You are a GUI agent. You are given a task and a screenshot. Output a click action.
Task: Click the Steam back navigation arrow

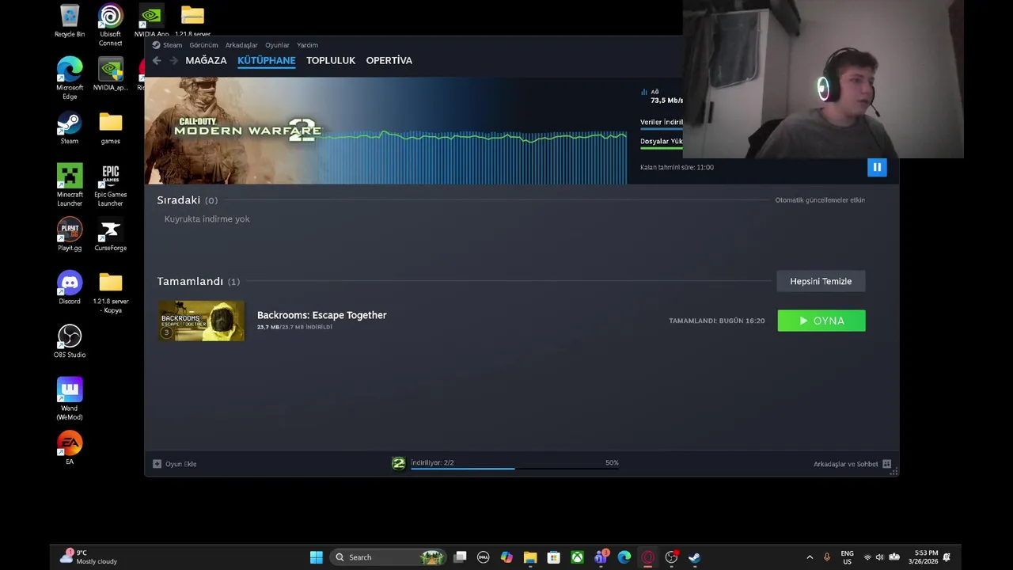157,60
